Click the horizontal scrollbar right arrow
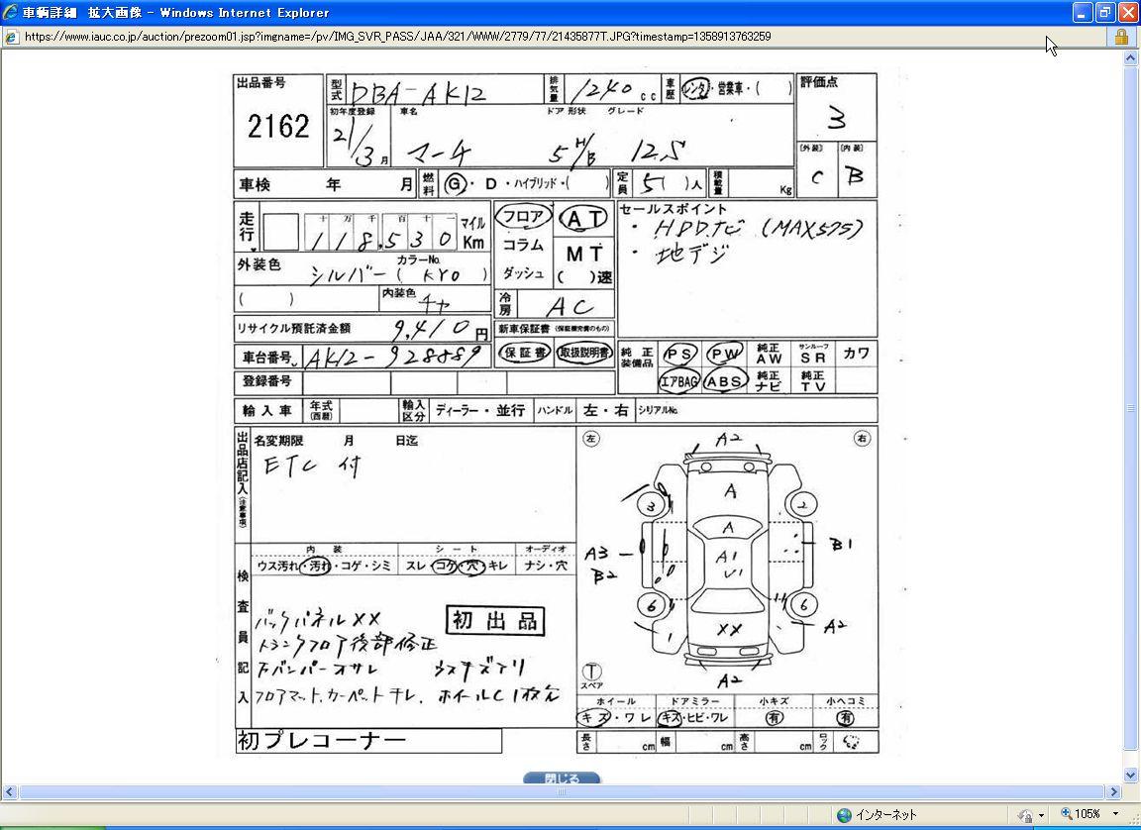The height and width of the screenshot is (830, 1141). pyautogui.click(x=1114, y=792)
